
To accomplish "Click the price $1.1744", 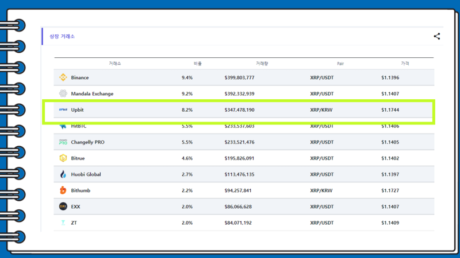I will point(390,110).
